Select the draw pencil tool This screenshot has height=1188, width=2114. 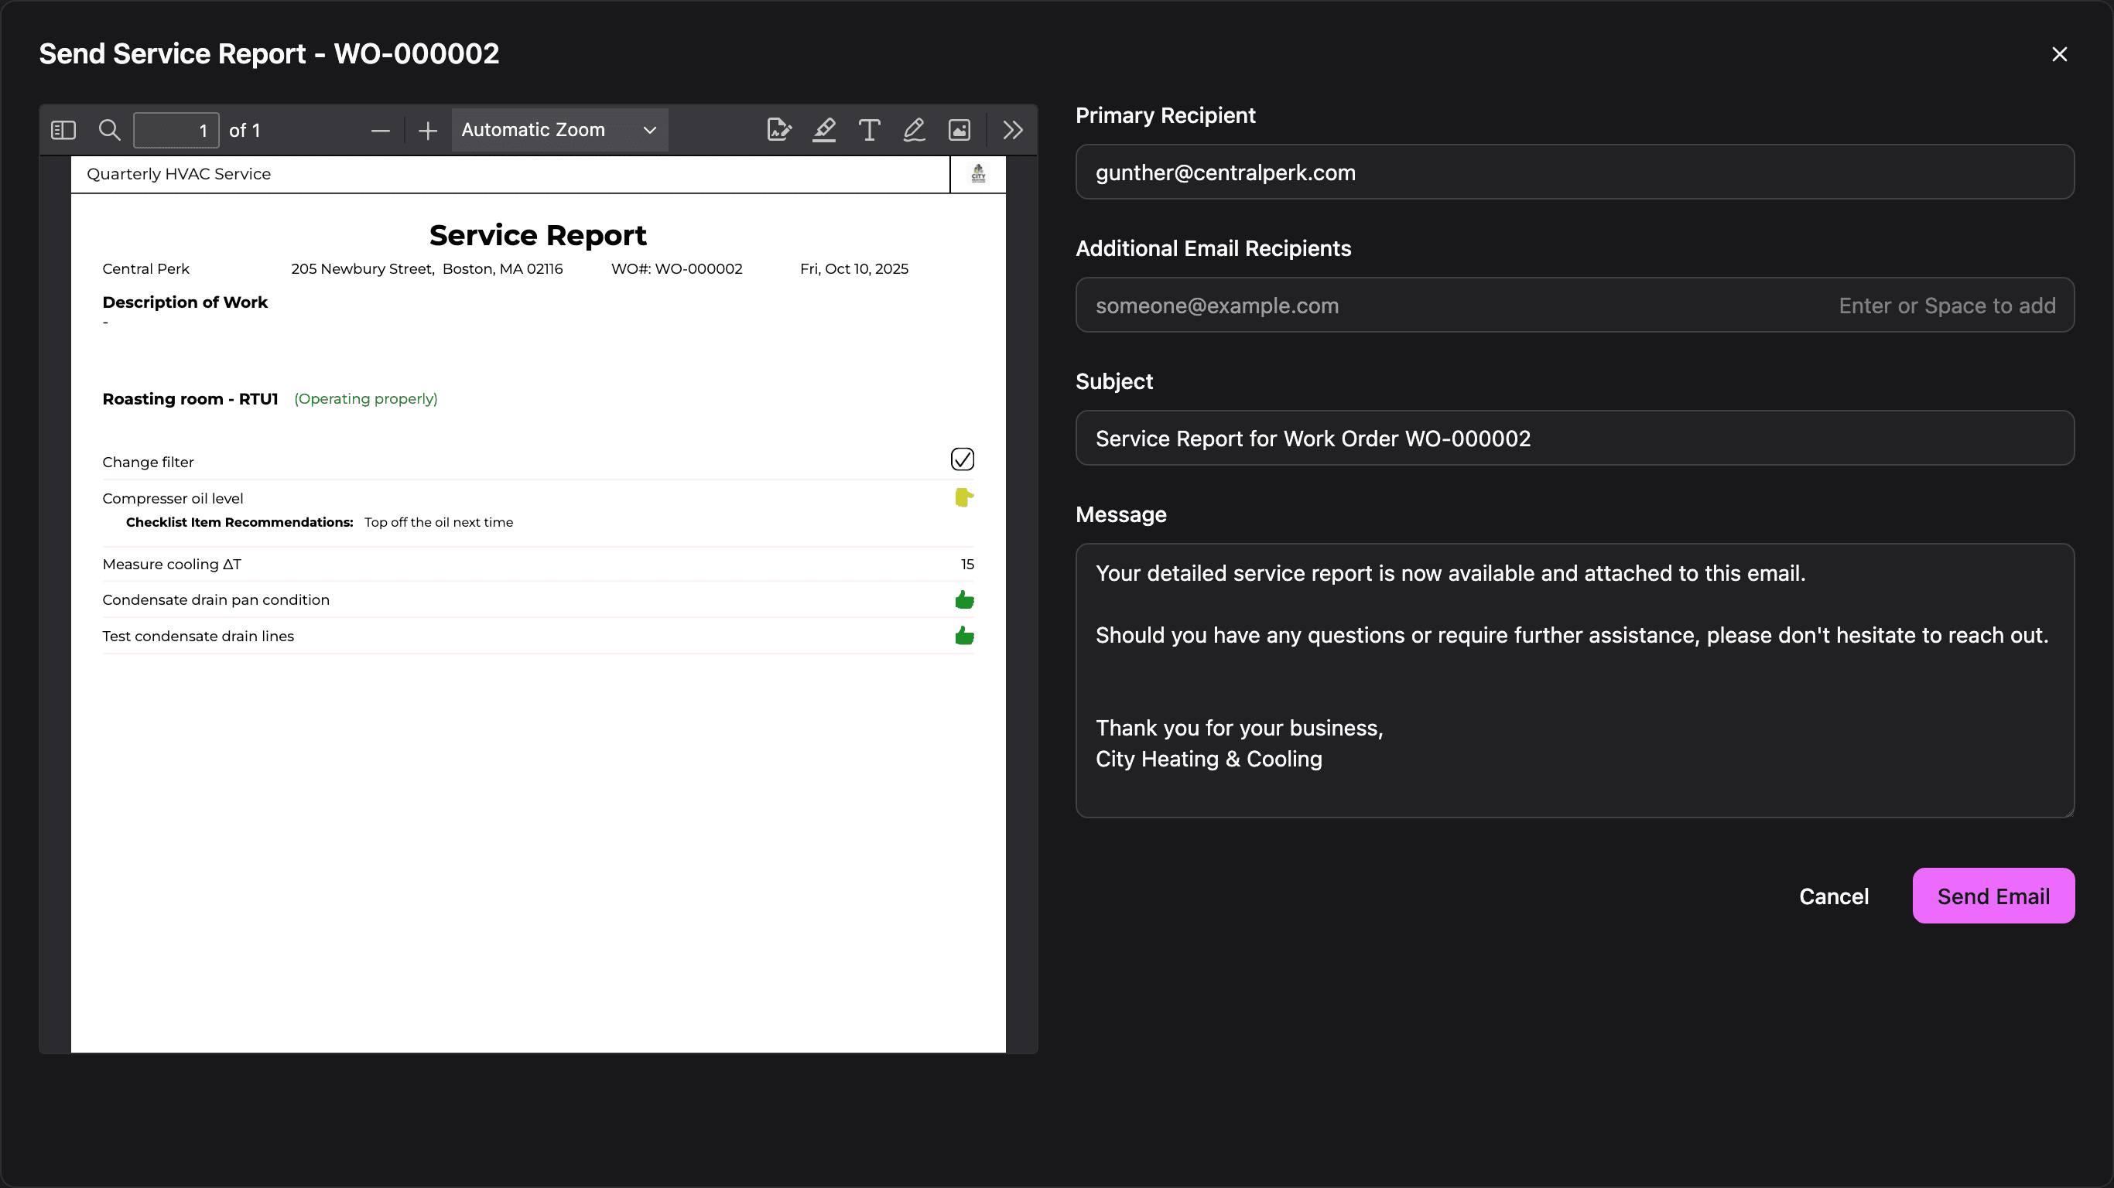click(x=914, y=131)
